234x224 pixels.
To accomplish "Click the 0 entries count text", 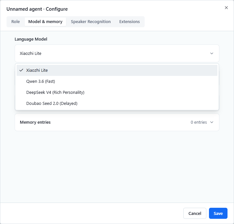I will [x=199, y=122].
